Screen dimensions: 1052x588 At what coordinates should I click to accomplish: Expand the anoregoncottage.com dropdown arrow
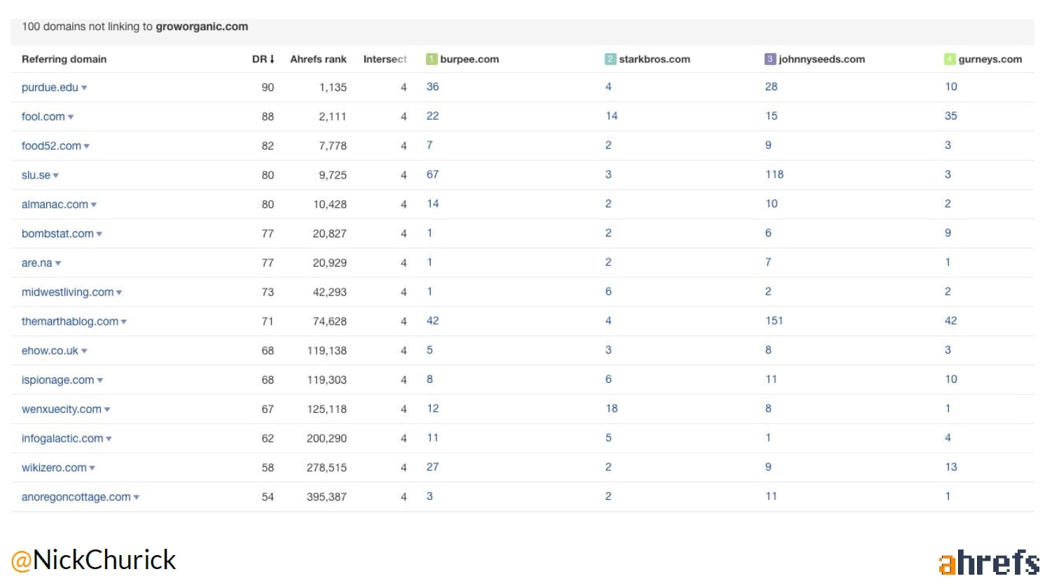pos(137,498)
